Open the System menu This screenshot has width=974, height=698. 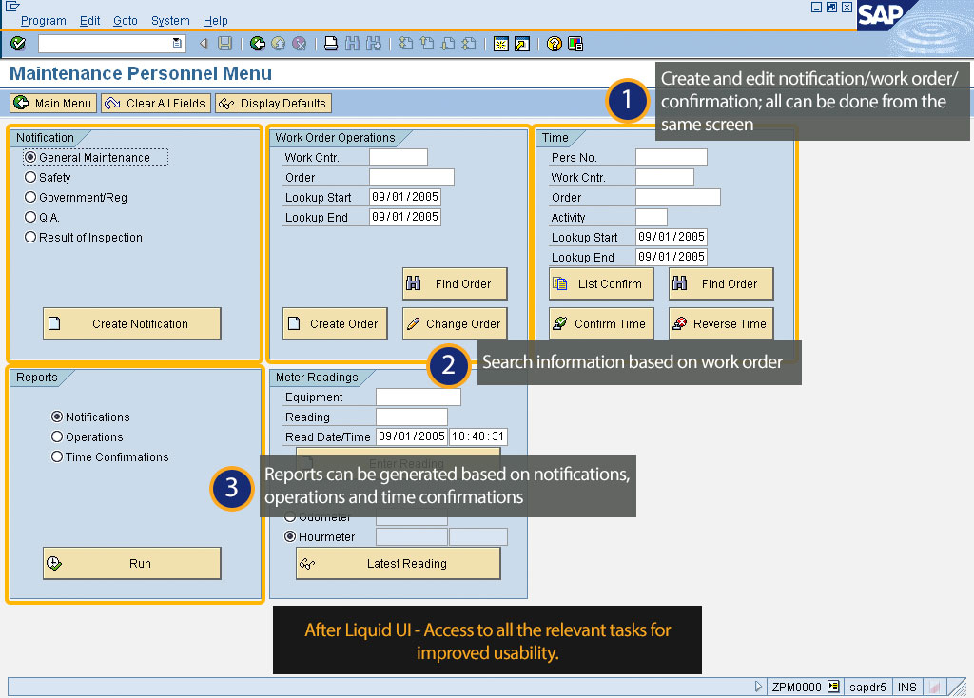(x=170, y=20)
